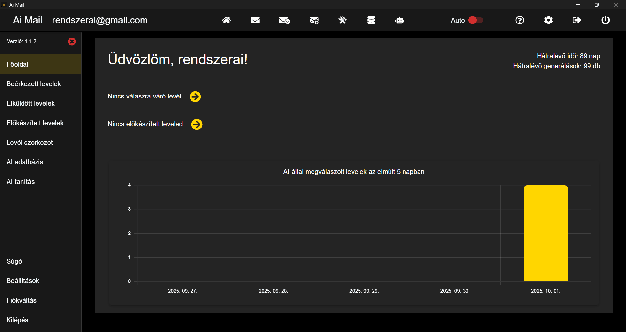Select 'Beérkezett levelek' in sidebar
Screen dimensions: 626x332
point(34,84)
